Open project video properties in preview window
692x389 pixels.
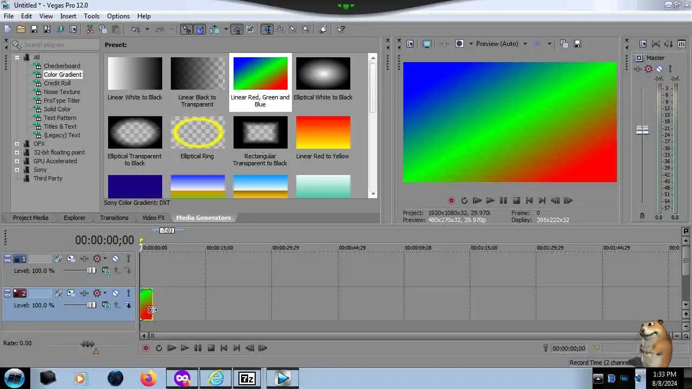[x=410, y=44]
